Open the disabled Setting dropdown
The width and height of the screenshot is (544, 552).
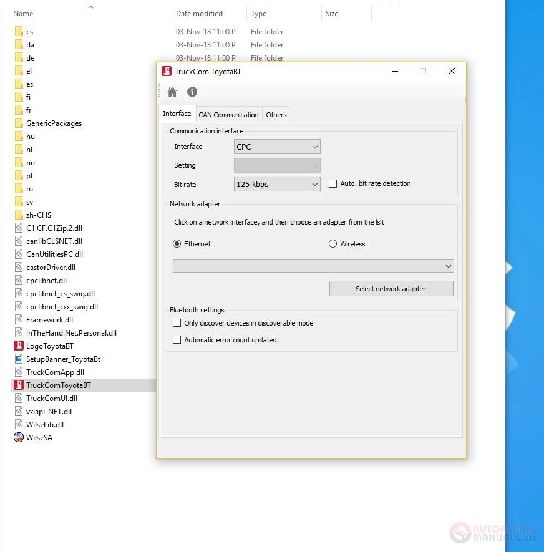coord(277,165)
